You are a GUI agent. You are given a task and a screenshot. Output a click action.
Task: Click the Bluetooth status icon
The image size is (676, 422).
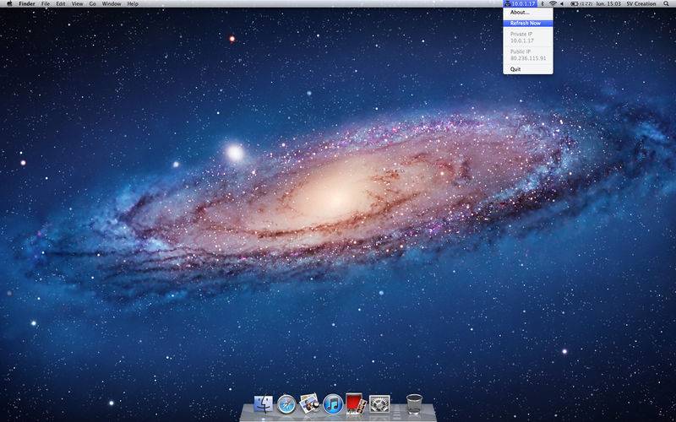[542, 4]
